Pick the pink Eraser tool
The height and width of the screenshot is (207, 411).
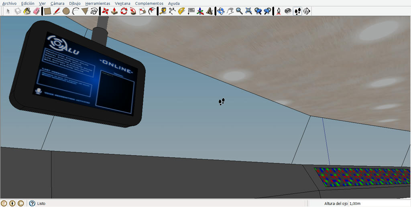pyautogui.click(x=37, y=11)
